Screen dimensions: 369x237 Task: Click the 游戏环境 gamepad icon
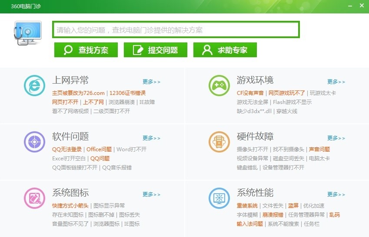point(219,85)
